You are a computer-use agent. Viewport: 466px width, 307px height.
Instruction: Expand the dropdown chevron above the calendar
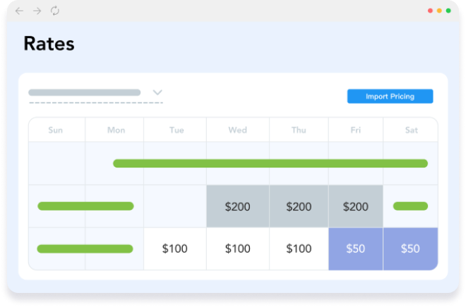tap(157, 92)
